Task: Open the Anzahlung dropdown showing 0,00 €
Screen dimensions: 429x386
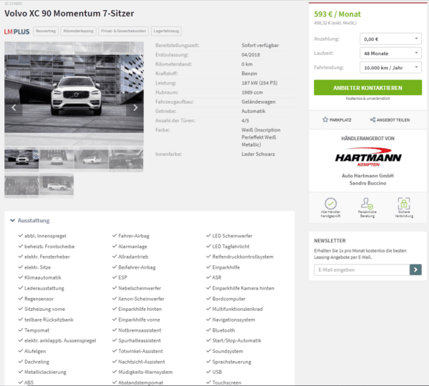Action: tap(390, 39)
